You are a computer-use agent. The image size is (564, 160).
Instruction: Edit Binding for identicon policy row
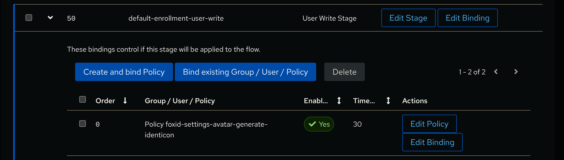point(432,142)
